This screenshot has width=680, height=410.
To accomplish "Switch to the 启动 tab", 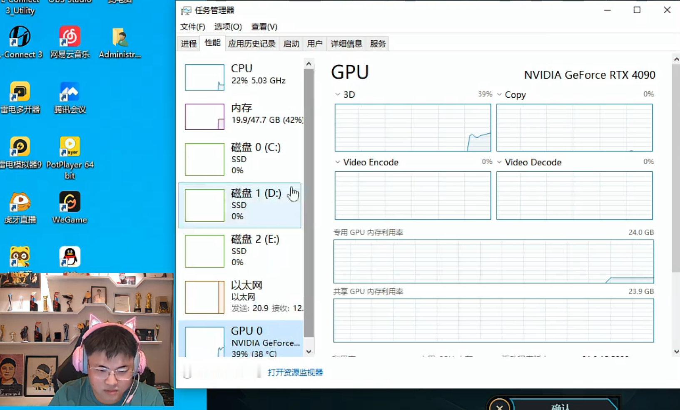I will click(291, 44).
